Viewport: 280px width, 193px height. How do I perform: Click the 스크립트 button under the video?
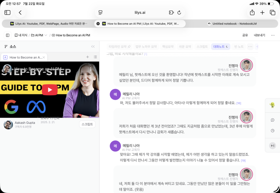coord(87,124)
